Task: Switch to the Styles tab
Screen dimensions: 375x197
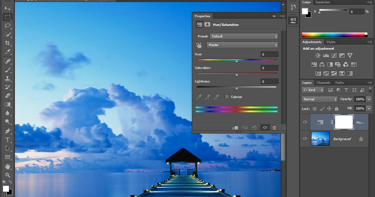Action: click(331, 42)
